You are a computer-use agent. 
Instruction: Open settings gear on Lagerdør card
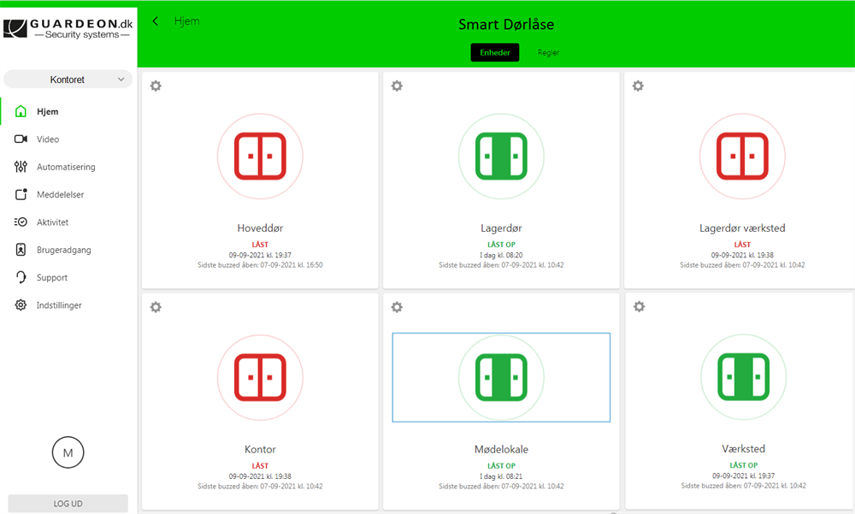[x=397, y=86]
